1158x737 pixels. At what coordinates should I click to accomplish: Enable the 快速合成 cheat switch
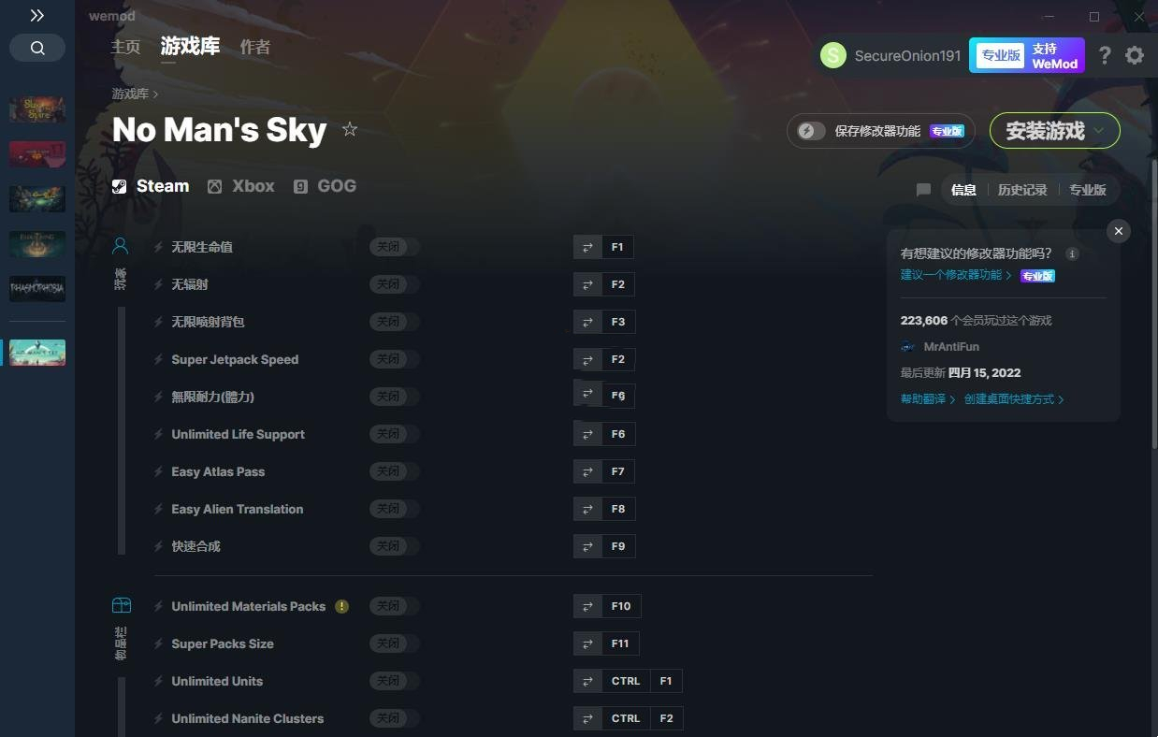pyautogui.click(x=395, y=546)
